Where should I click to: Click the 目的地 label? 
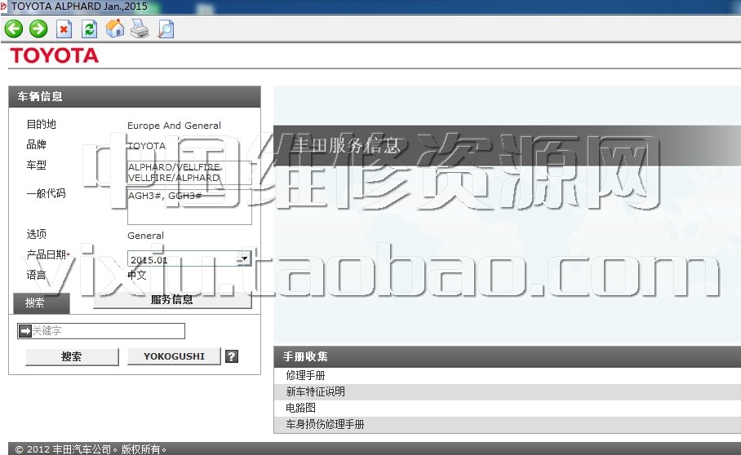click(x=41, y=124)
